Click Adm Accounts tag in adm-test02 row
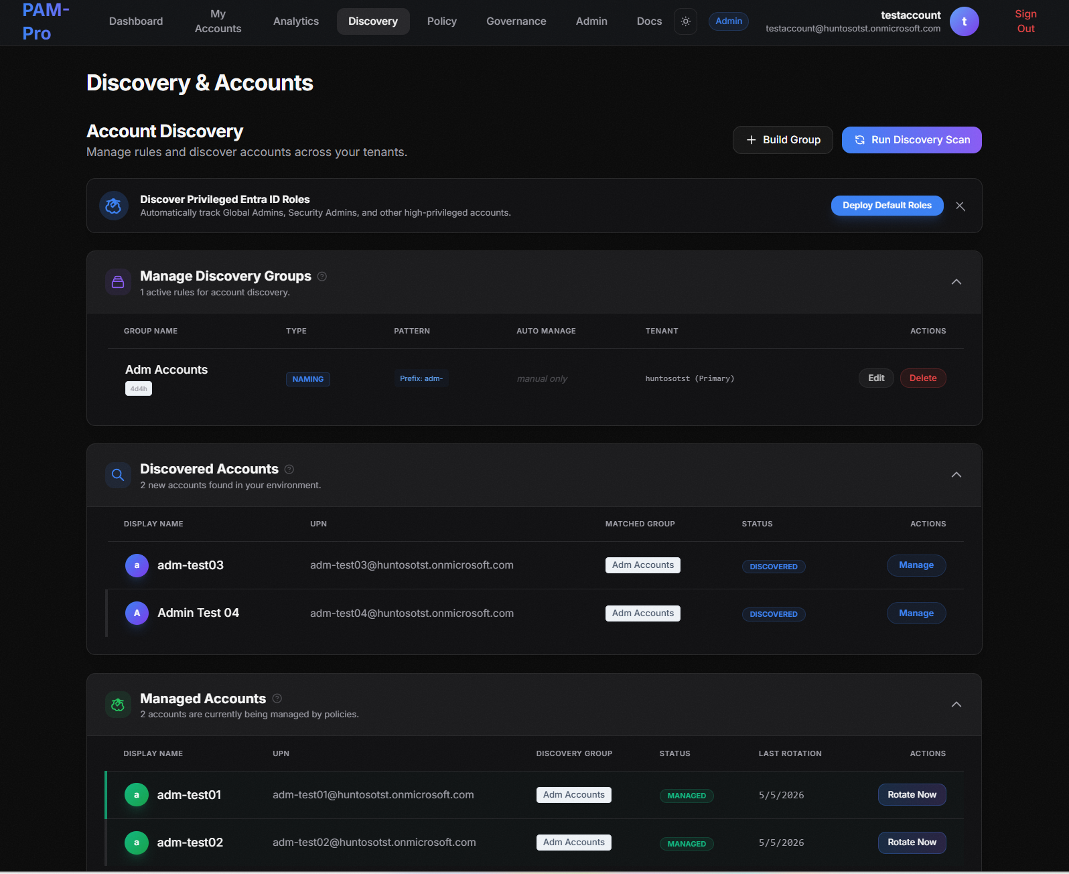This screenshot has width=1069, height=874. (574, 843)
